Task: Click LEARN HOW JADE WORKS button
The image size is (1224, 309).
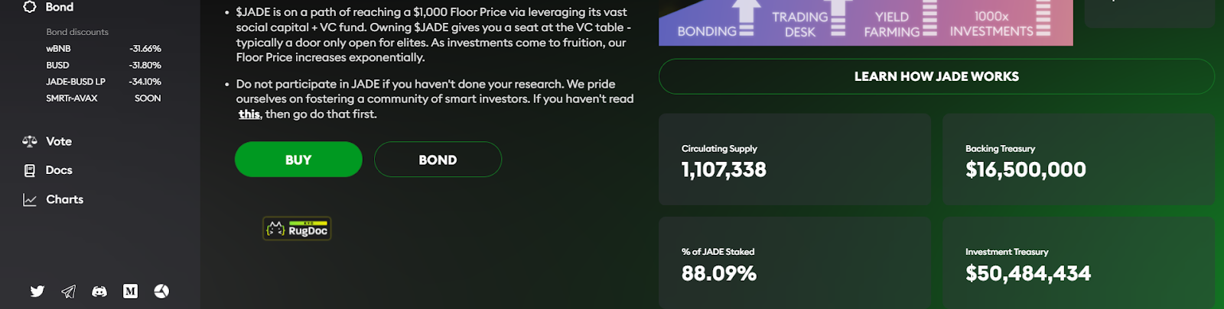Action: [936, 76]
